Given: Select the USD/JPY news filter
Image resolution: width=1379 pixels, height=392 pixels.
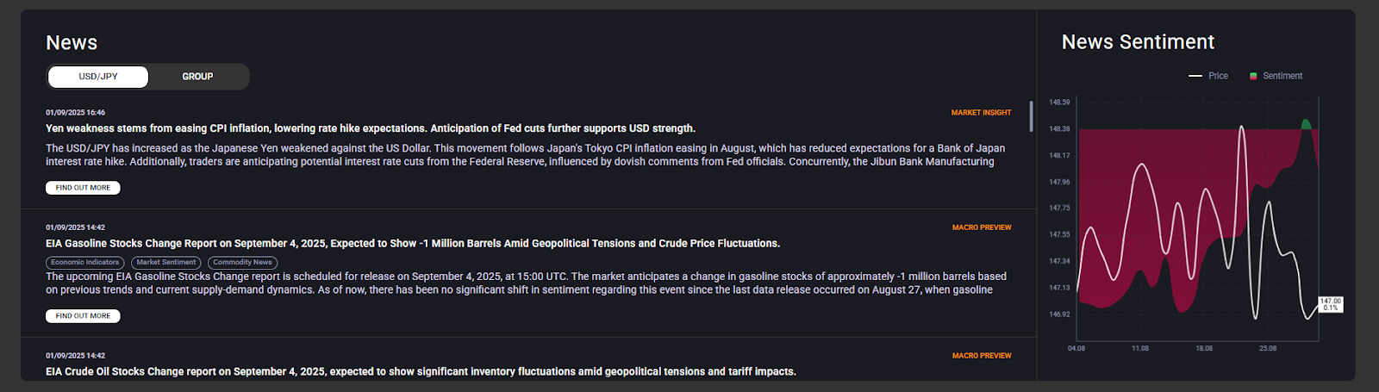Looking at the screenshot, I should point(98,77).
